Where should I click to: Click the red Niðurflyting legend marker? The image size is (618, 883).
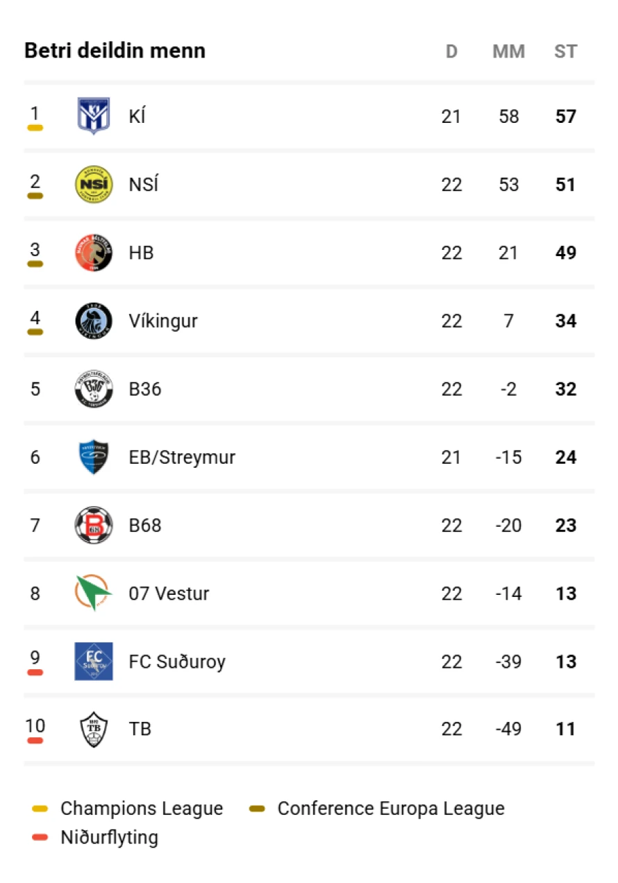[40, 837]
